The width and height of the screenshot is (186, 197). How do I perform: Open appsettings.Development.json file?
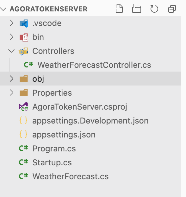click(90, 120)
